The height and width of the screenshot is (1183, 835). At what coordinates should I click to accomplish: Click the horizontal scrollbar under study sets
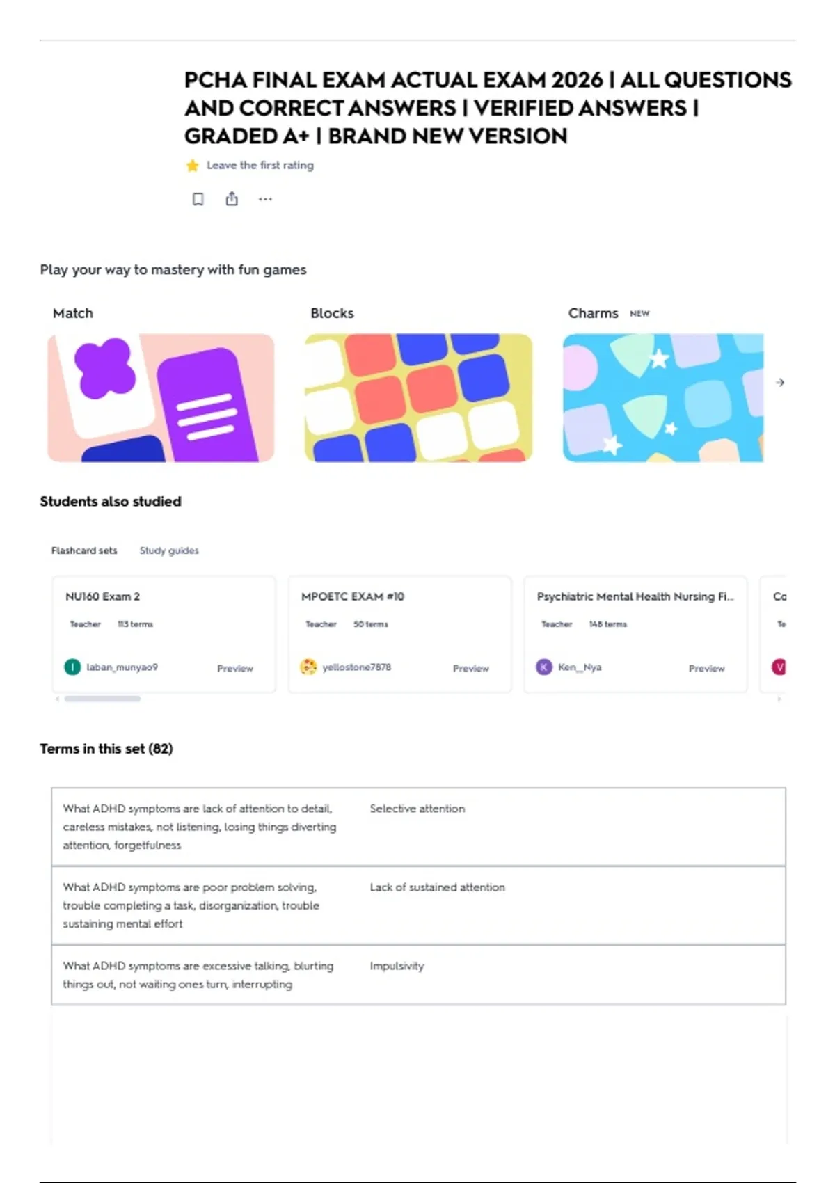[103, 699]
